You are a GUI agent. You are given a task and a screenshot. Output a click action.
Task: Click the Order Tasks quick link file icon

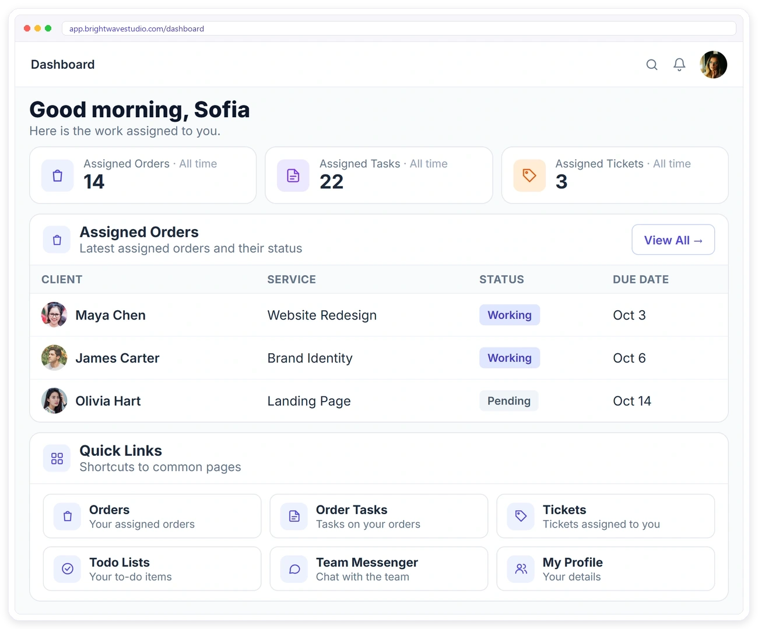pos(294,516)
